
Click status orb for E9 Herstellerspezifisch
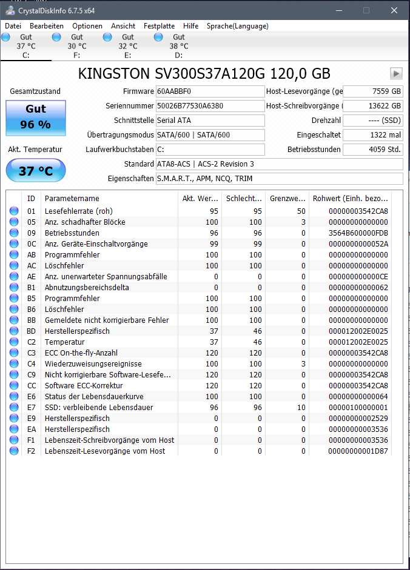(x=14, y=418)
